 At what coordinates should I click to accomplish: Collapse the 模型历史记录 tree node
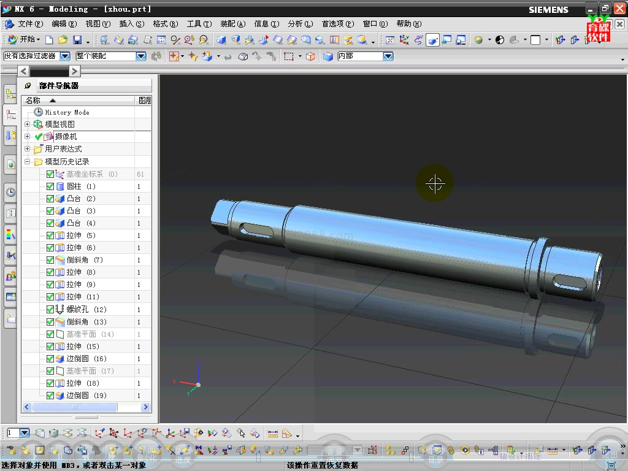[27, 162]
